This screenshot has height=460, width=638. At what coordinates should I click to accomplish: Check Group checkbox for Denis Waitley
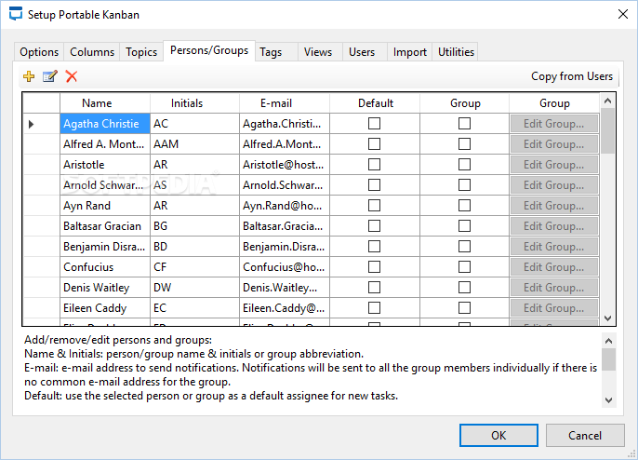[464, 287]
